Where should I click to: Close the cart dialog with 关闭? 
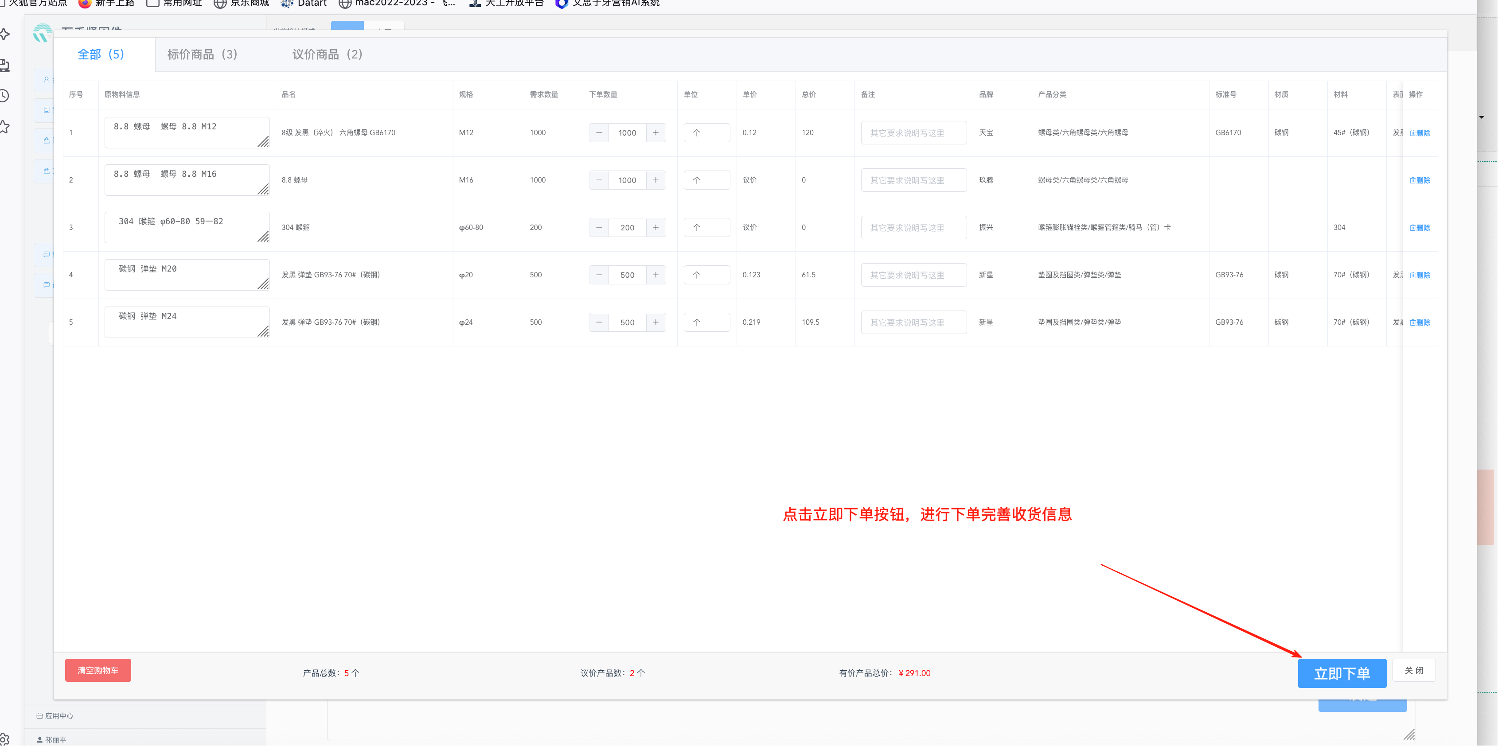[1414, 670]
